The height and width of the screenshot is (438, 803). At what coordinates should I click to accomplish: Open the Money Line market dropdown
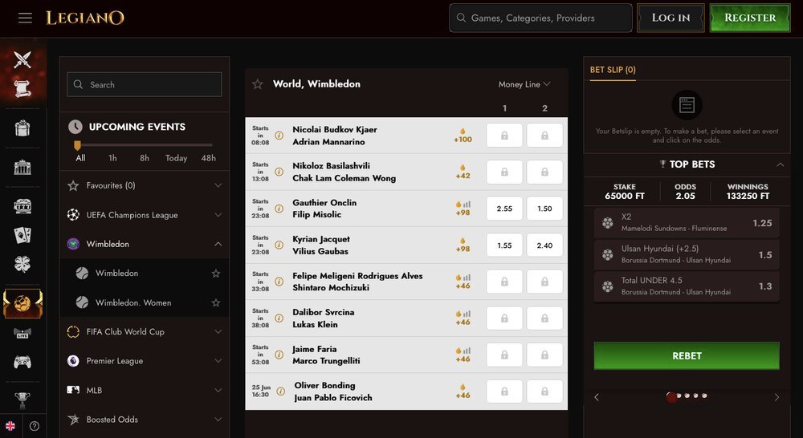pos(524,84)
